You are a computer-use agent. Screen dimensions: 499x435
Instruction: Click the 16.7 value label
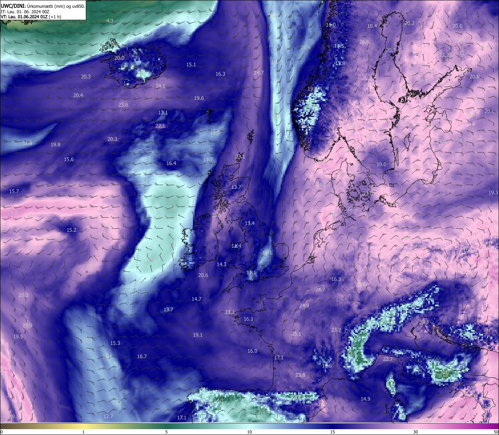[x=142, y=356]
